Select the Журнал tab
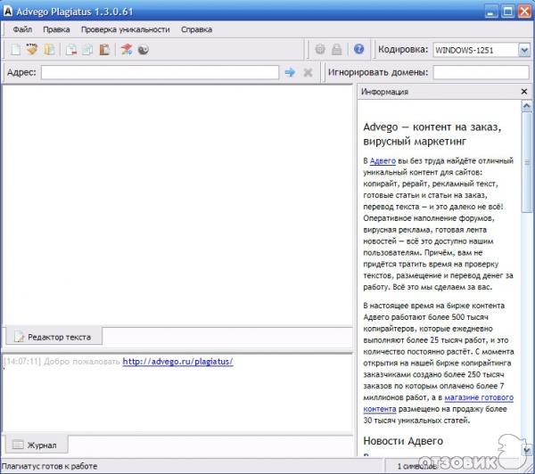The image size is (535, 474). click(37, 445)
